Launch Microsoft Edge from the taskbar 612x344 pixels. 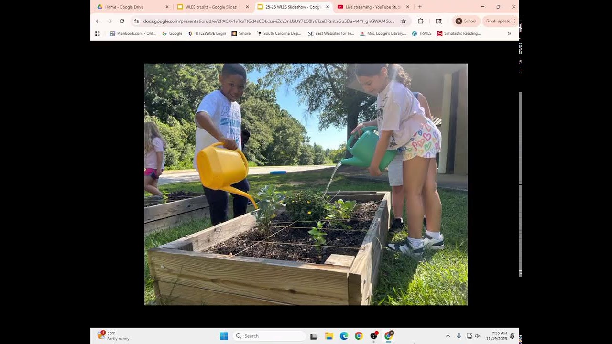pos(344,336)
